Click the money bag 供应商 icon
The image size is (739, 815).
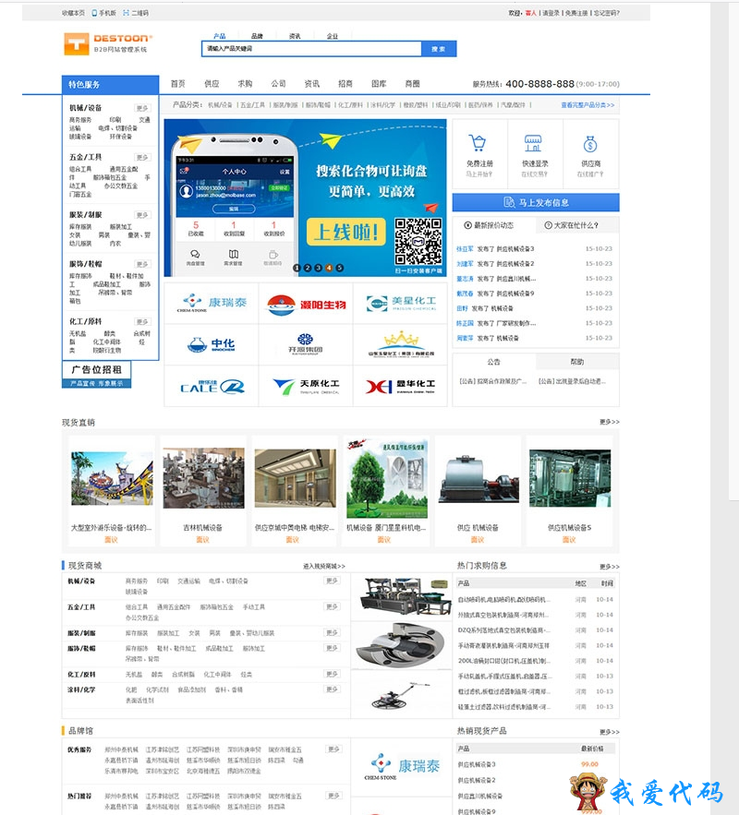[590, 143]
